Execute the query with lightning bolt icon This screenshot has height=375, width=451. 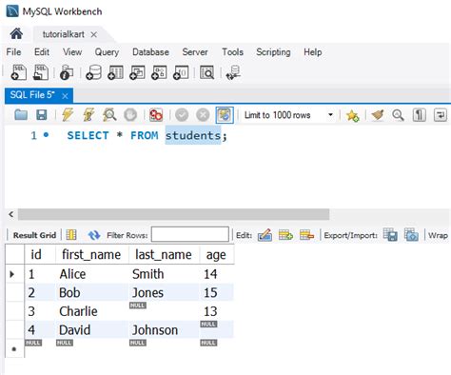click(x=68, y=114)
